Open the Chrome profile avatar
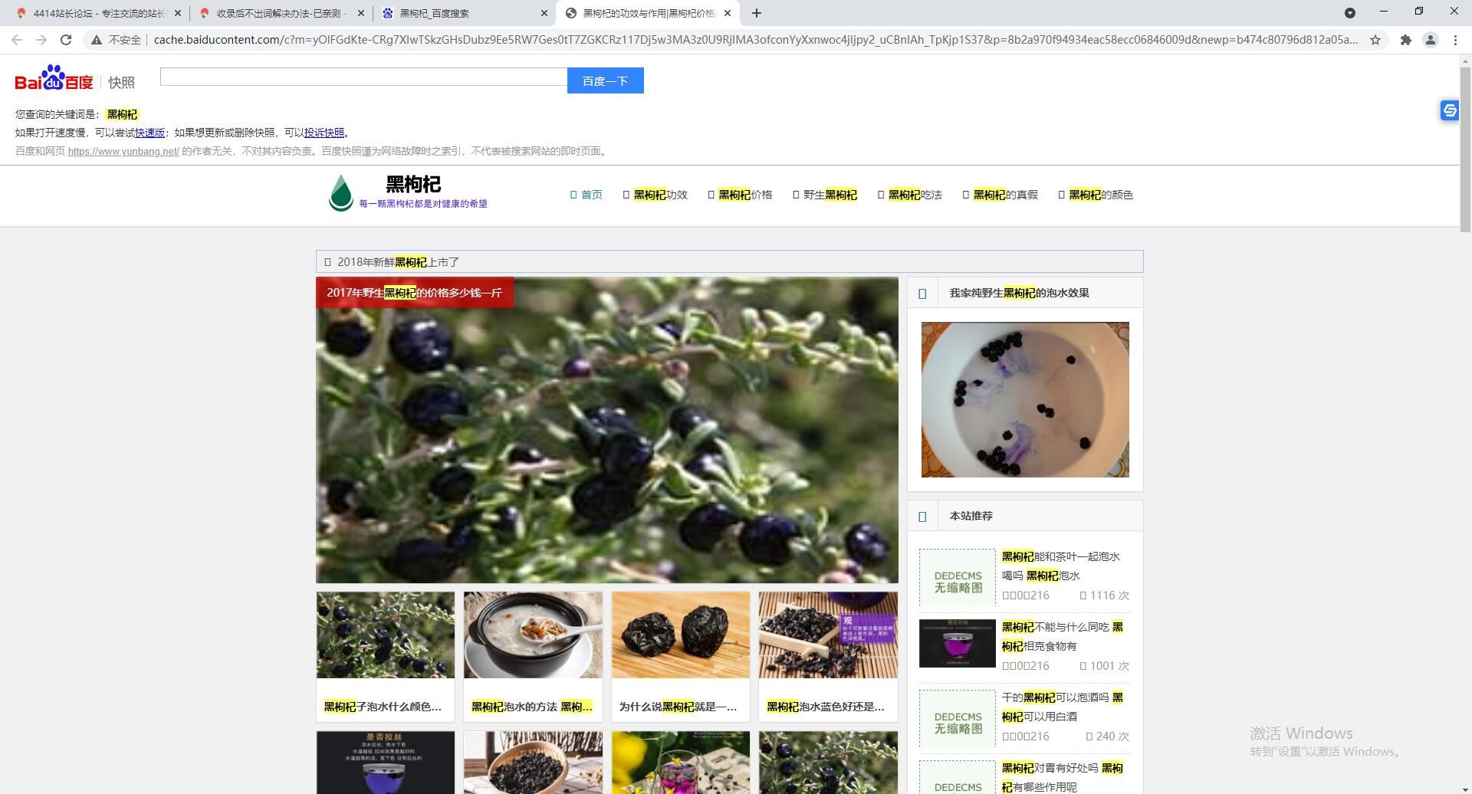Viewport: 1472px width, 794px height. pos(1430,40)
